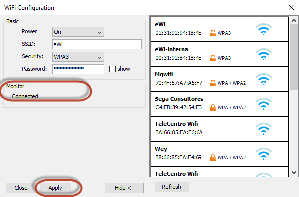Image resolution: width=299 pixels, height=197 pixels.
Task: Click the Hide <- button
Action: click(x=124, y=188)
